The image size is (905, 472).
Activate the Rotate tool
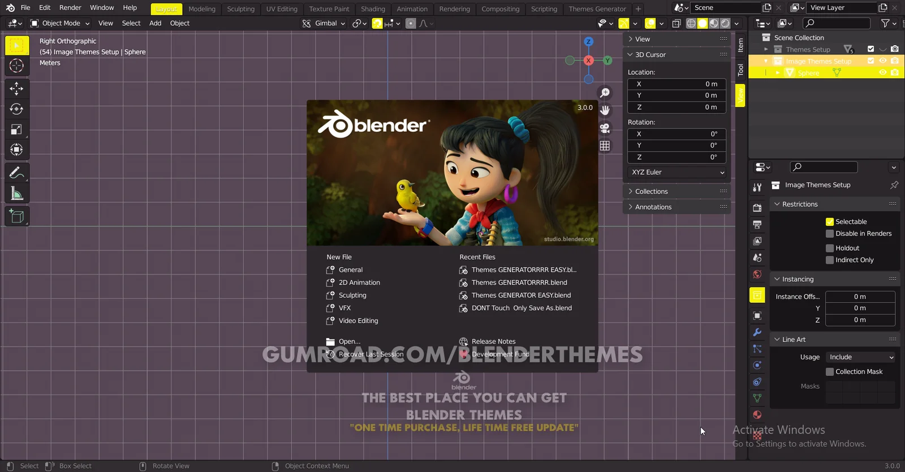click(17, 109)
